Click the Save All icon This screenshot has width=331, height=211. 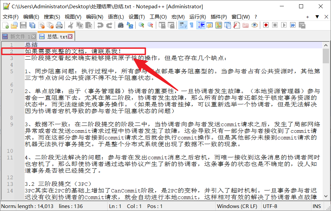click(32, 25)
